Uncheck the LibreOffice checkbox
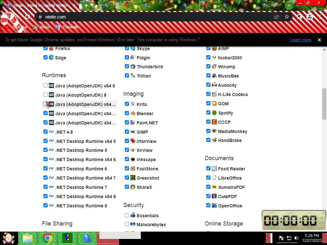Image resolution: width=327 pixels, height=245 pixels. tap(208, 177)
